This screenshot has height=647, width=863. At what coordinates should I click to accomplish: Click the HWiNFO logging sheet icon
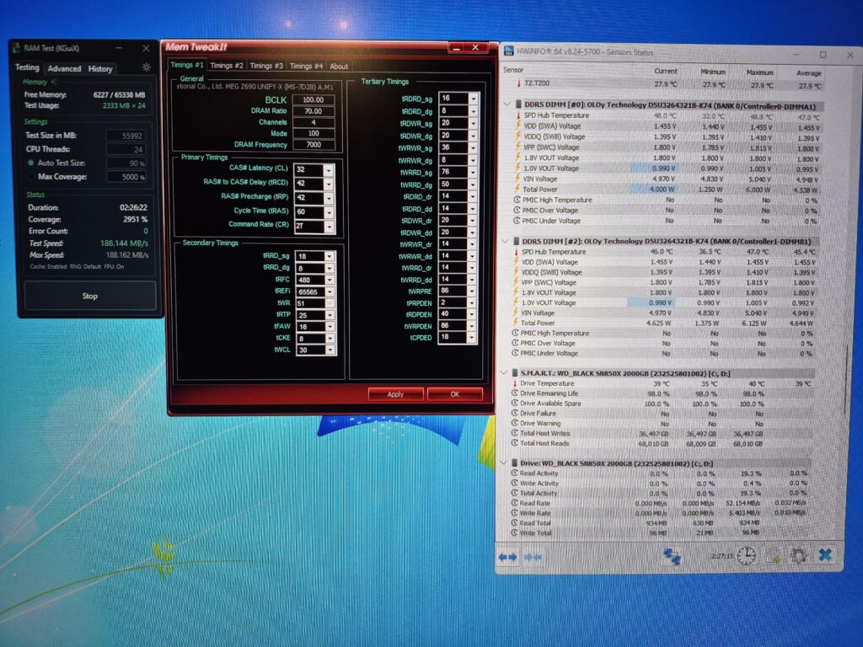773,556
